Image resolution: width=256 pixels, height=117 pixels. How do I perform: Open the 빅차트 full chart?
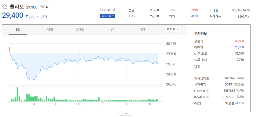coord(173,29)
